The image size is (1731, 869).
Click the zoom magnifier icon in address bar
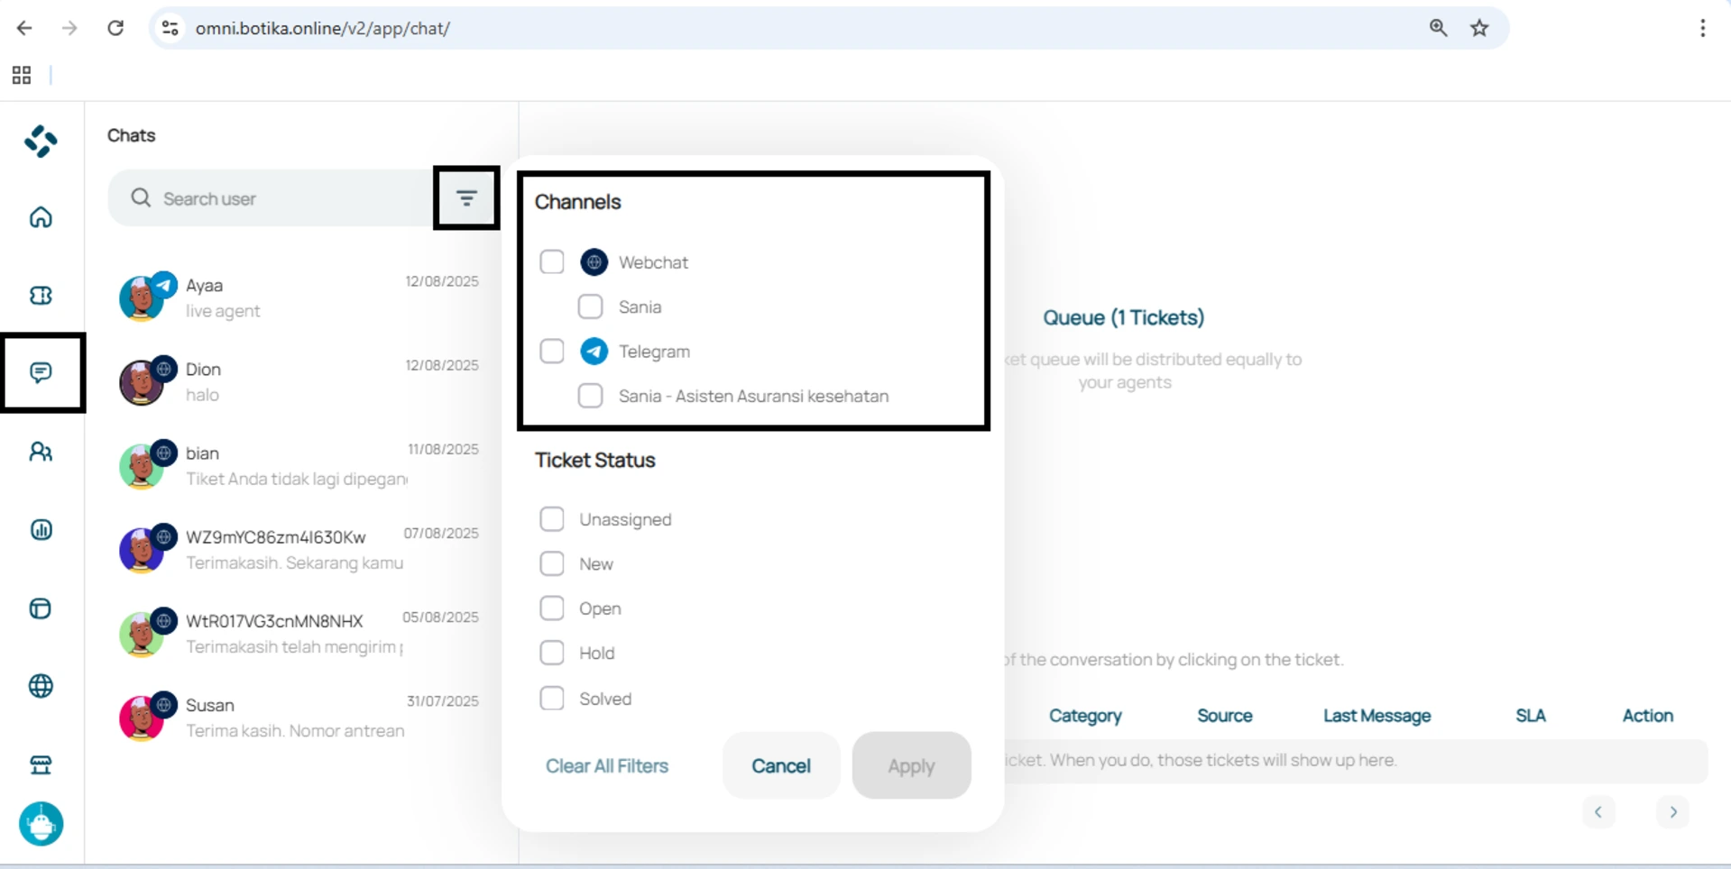1439,28
